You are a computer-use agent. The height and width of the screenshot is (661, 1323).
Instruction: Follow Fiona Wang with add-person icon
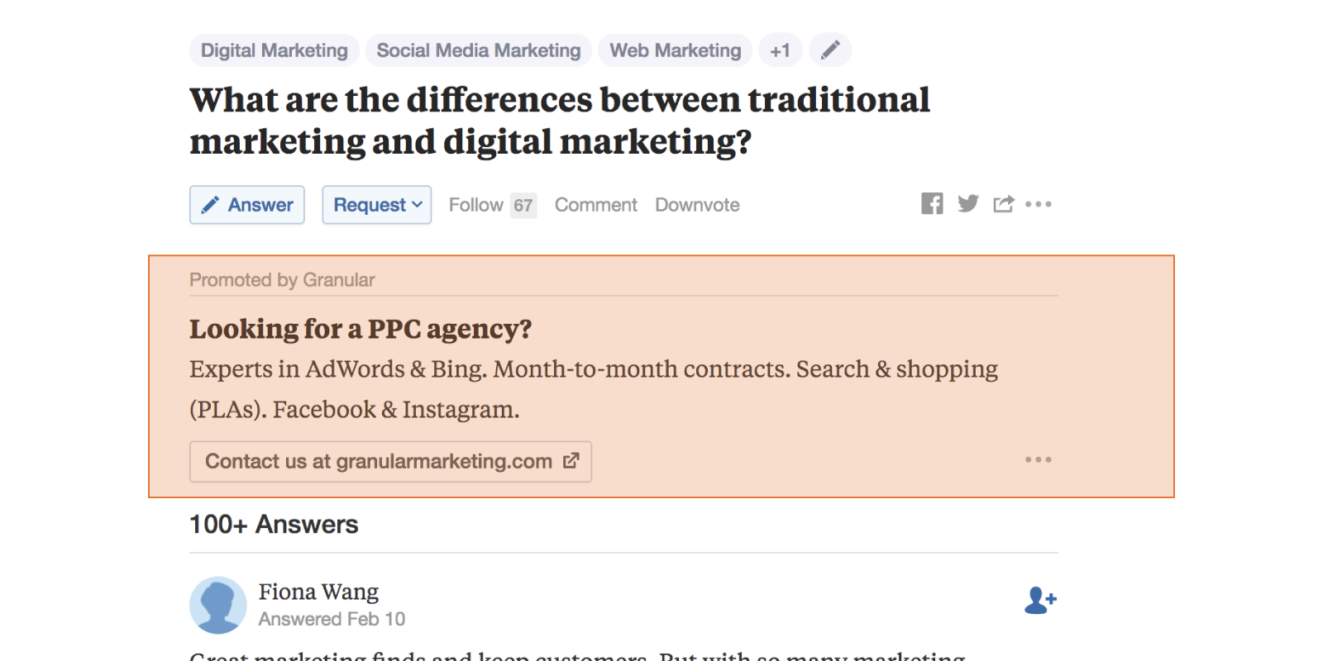coord(1040,601)
